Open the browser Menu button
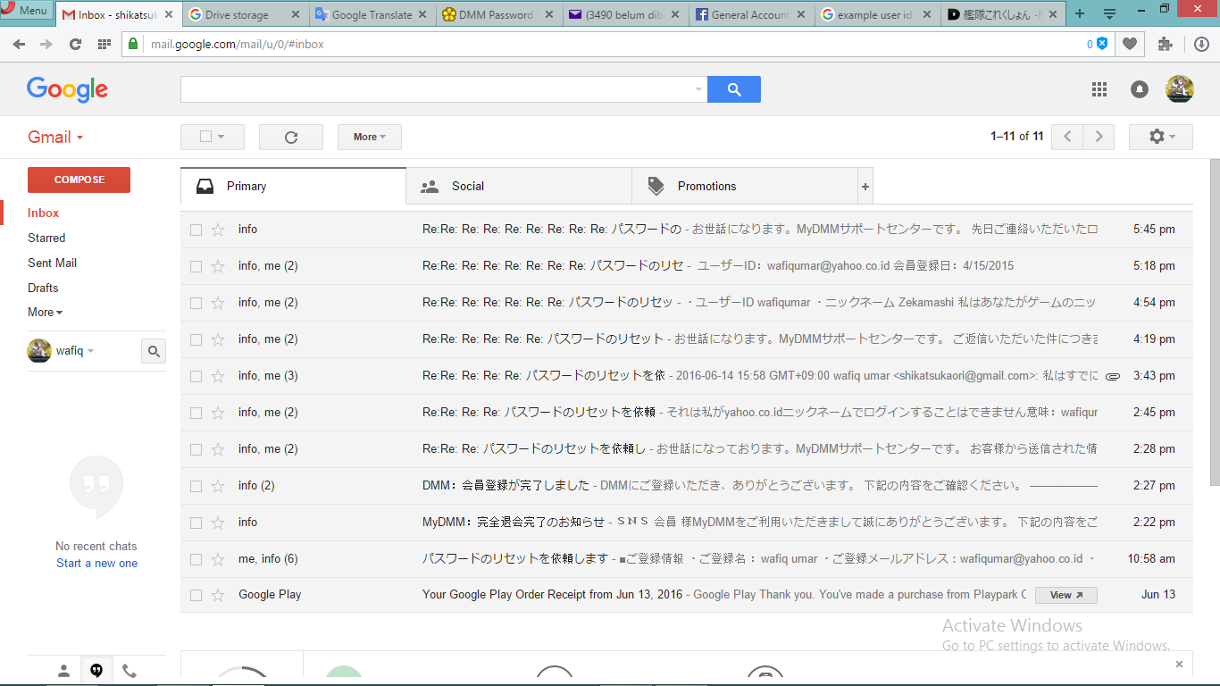 [x=27, y=11]
